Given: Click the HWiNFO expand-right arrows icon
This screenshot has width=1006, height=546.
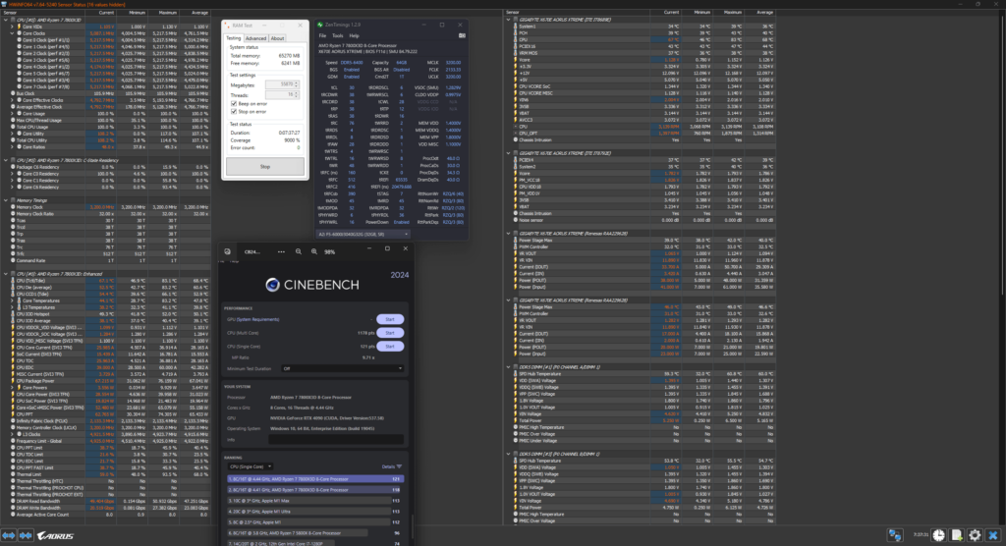Looking at the screenshot, I should (26, 535).
